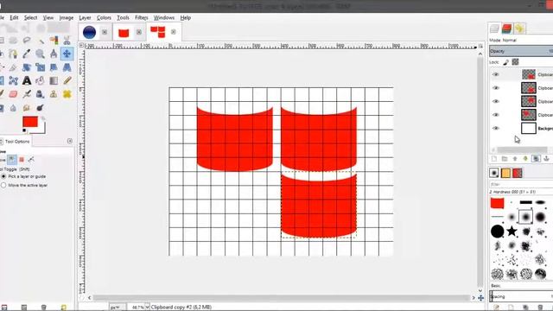This screenshot has height=311, width=553.
Task: Open the Edit menu
Action: coord(14,17)
